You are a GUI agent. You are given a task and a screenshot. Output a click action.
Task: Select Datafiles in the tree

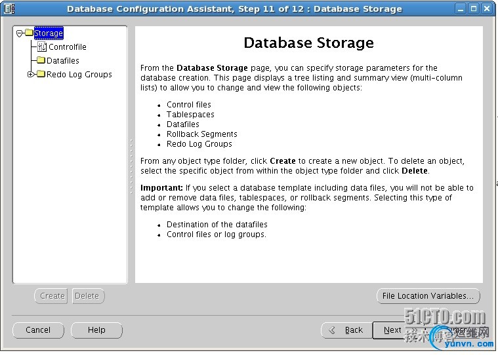point(63,60)
